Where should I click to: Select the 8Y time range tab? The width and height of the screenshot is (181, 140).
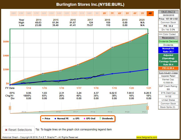pyautogui.click(x=105, y=13)
